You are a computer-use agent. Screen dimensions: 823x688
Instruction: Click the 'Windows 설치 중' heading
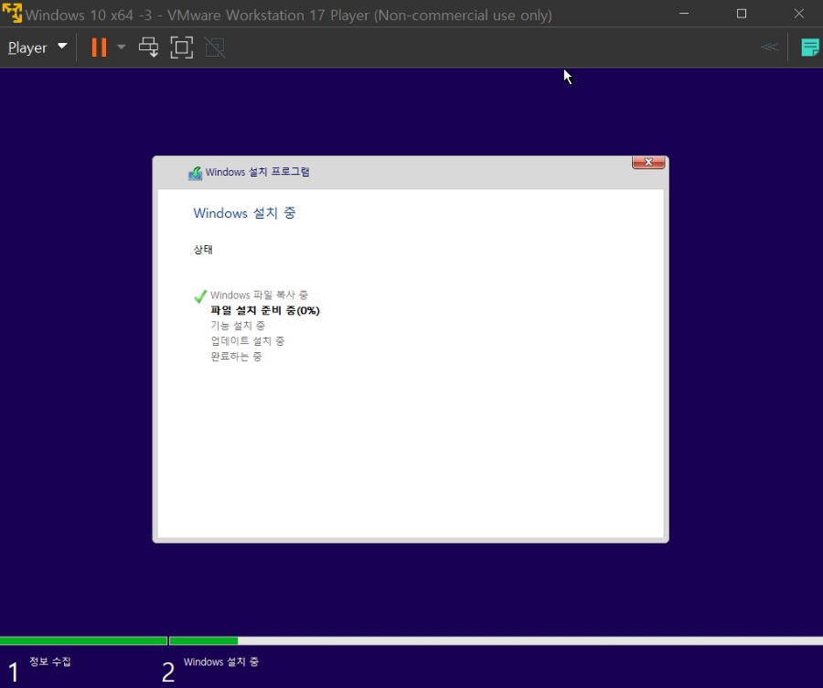pyautogui.click(x=244, y=212)
